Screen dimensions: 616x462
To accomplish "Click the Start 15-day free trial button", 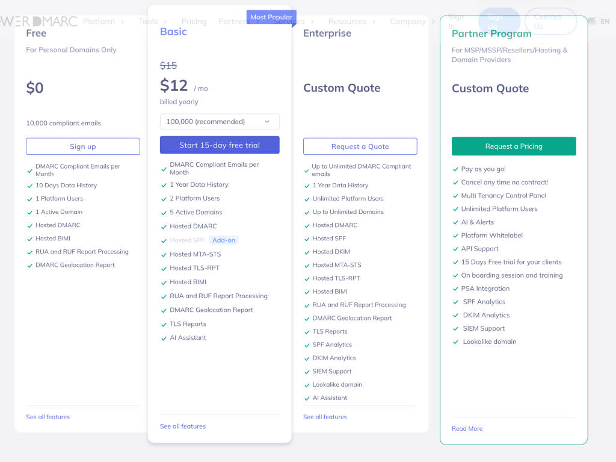I will pyautogui.click(x=219, y=145).
